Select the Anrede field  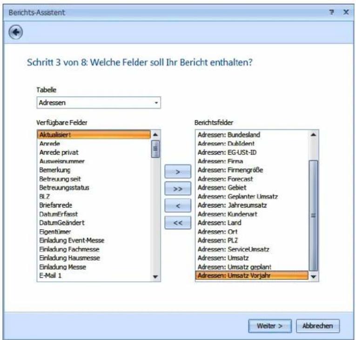tap(94, 143)
